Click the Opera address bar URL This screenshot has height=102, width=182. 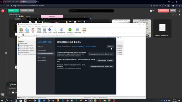click(29, 6)
